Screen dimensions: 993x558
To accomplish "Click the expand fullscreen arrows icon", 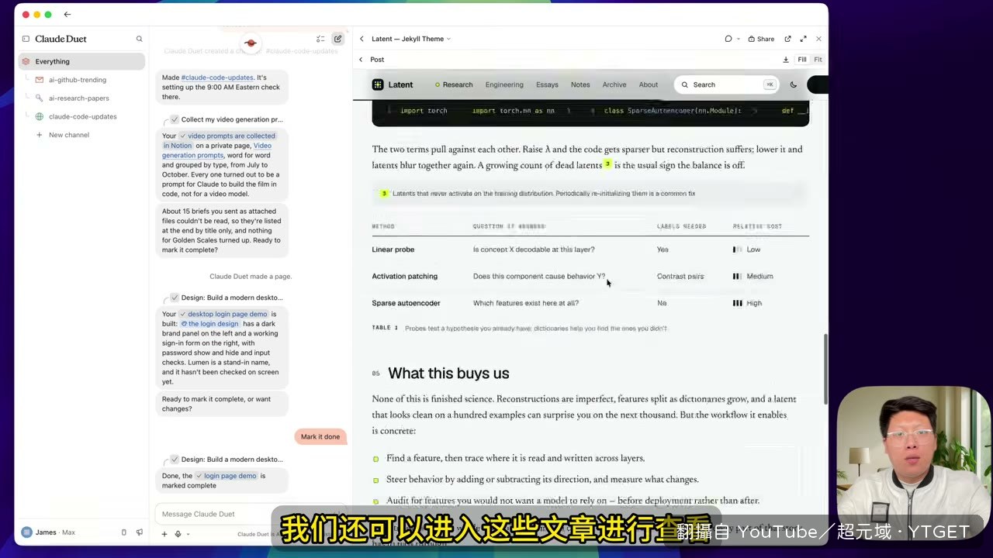I will tap(804, 39).
